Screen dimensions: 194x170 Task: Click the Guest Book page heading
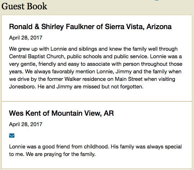(24, 6)
